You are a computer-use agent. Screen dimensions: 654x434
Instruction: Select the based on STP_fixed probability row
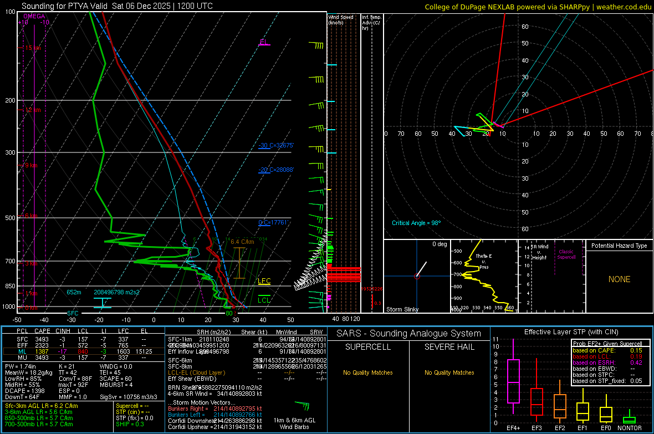coord(607,381)
